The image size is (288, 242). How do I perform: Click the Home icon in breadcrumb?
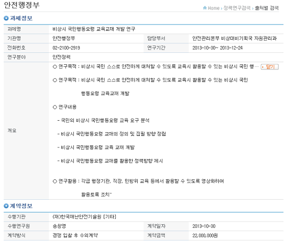(x=205, y=8)
